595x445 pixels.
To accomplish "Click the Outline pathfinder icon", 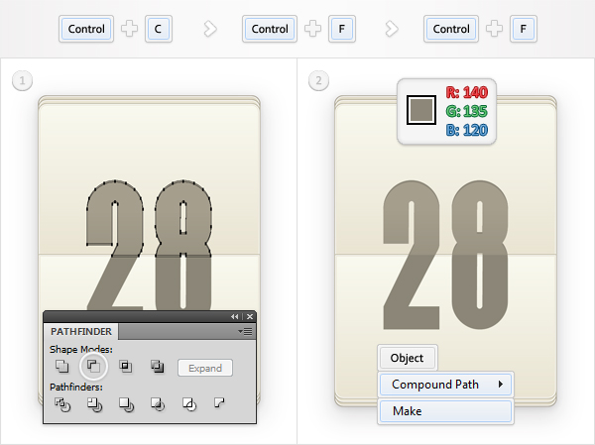I will coord(189,404).
